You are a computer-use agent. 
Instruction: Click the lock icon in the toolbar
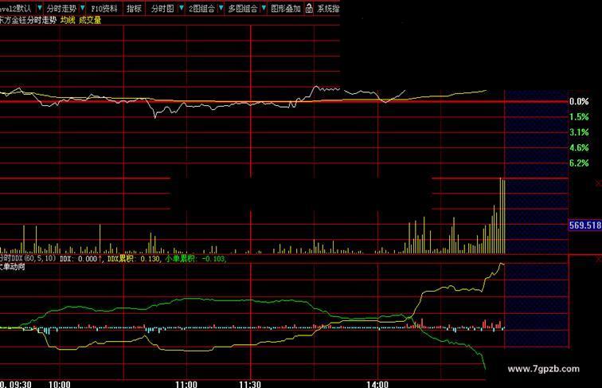[x=309, y=8]
